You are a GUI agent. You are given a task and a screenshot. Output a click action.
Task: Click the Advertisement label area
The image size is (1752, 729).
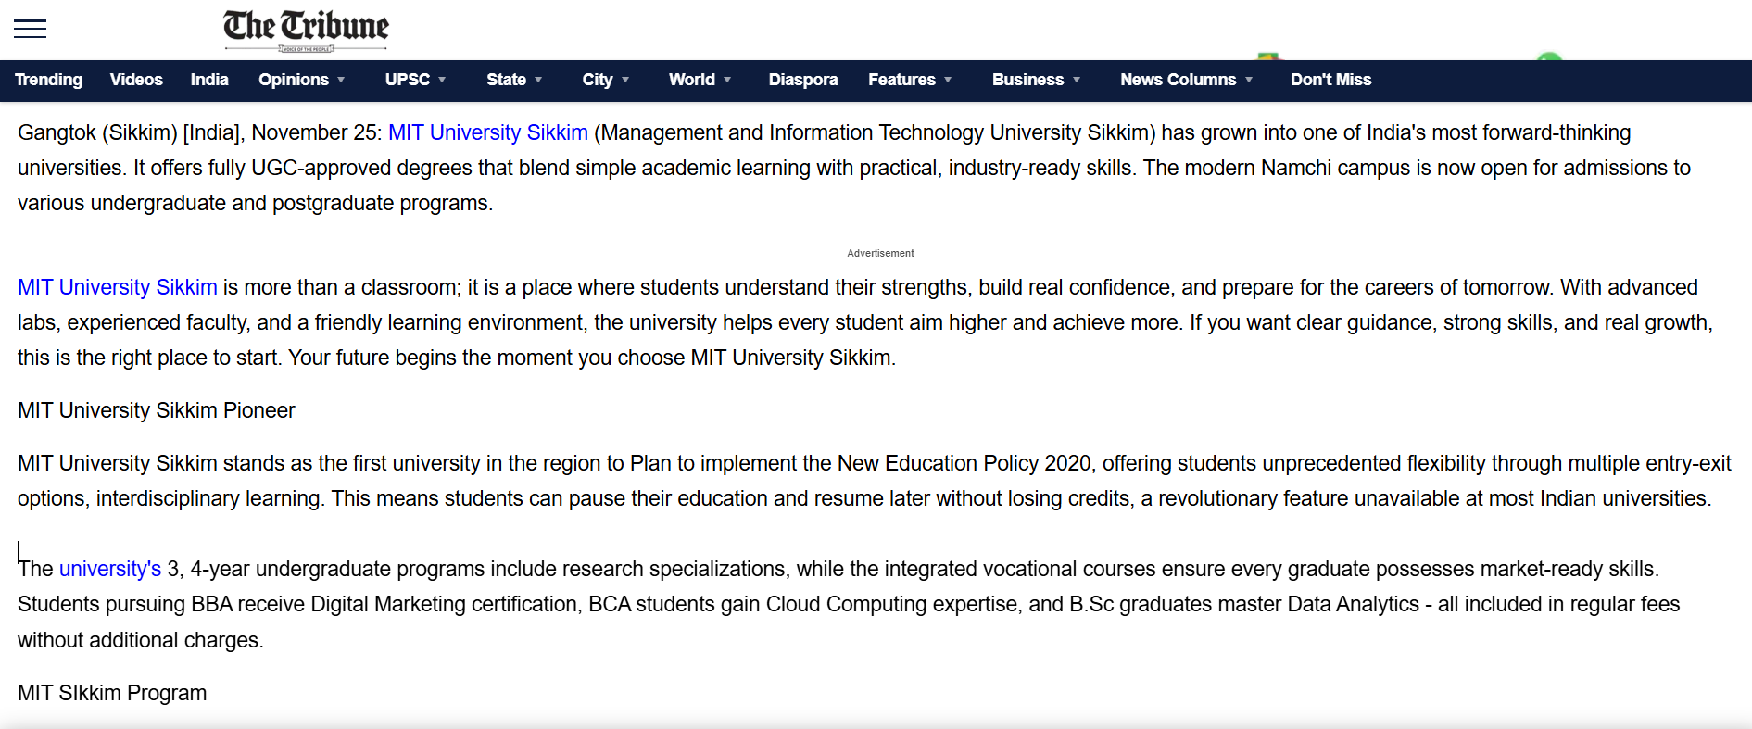878,252
